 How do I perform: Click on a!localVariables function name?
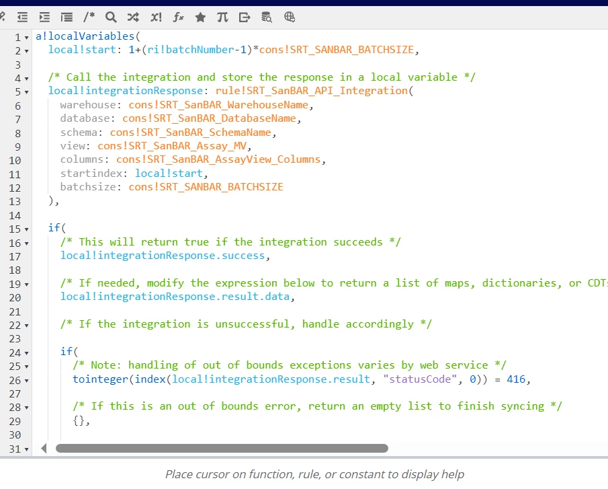click(x=85, y=36)
